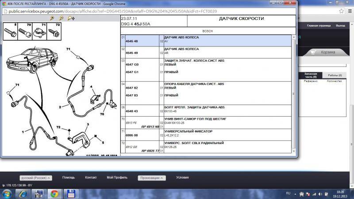Switch to the Запасная часть (0) tab
The height and width of the screenshot is (199, 354).
[310, 75]
